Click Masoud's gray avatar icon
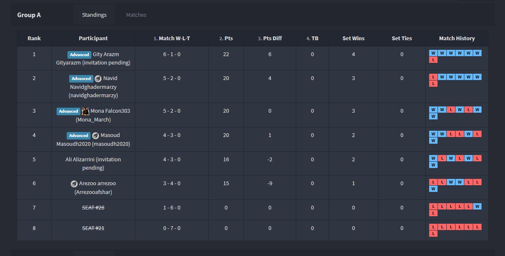 click(x=96, y=135)
